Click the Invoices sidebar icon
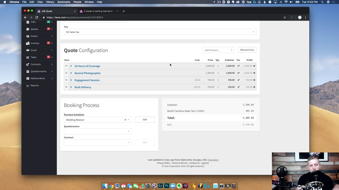Viewport: 339px width, 190px height. [x=28, y=43]
